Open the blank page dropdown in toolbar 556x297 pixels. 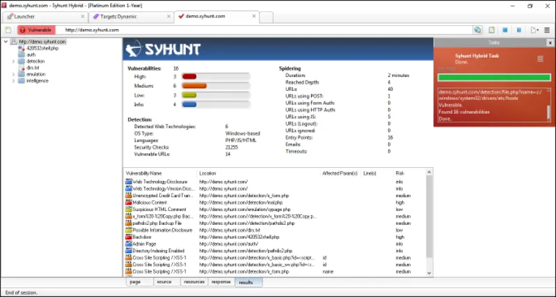tap(534, 30)
